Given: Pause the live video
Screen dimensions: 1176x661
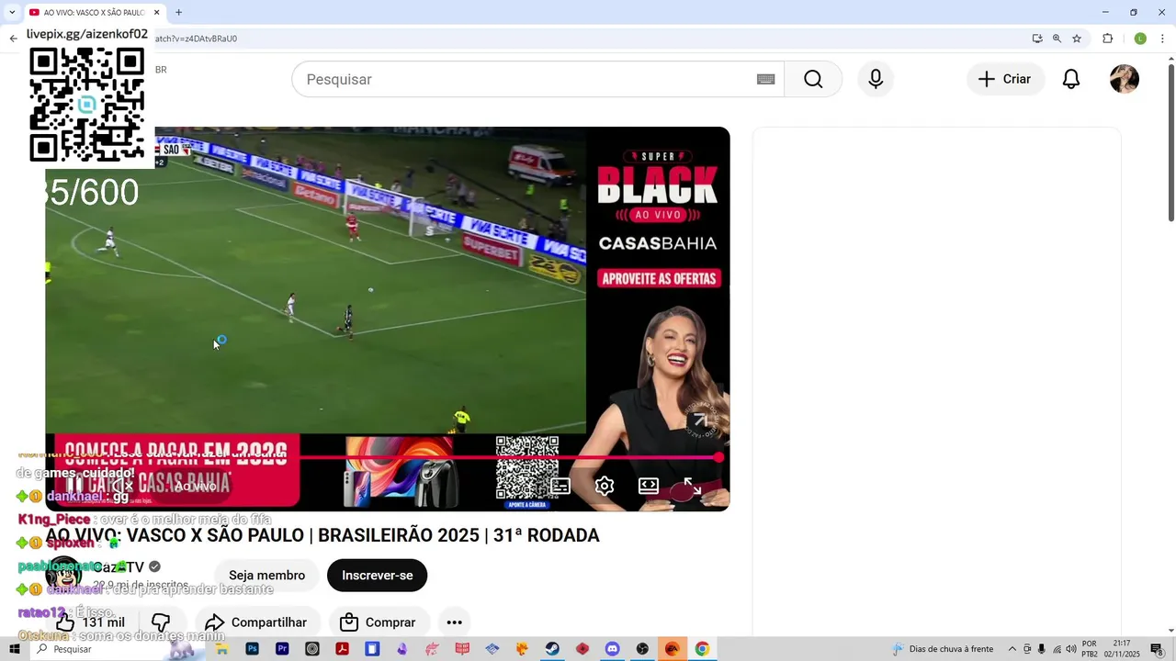Looking at the screenshot, I should [74, 486].
